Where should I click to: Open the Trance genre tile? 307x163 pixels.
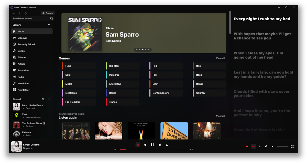click(x=123, y=102)
